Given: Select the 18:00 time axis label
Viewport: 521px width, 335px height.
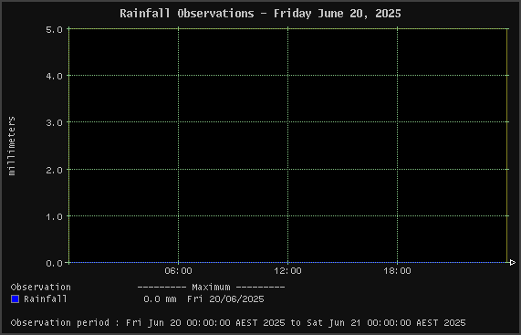Looking at the screenshot, I should tap(398, 271).
